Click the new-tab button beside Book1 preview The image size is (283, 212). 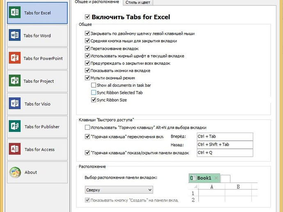tap(225, 179)
